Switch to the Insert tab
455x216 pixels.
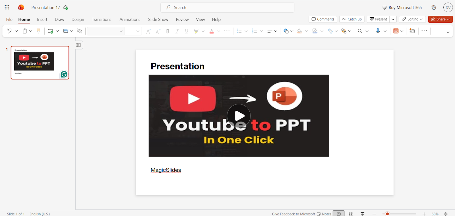pos(42,19)
